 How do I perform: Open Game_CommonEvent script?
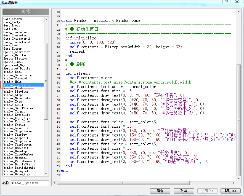[x=17, y=32]
